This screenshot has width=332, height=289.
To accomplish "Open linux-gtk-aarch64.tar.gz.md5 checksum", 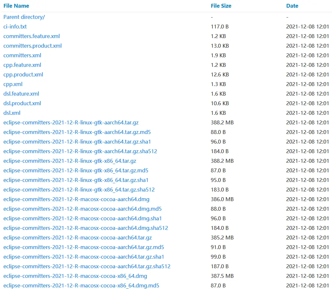I will tap(77, 132).
